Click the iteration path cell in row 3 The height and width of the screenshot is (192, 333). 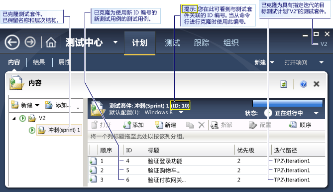292,180
